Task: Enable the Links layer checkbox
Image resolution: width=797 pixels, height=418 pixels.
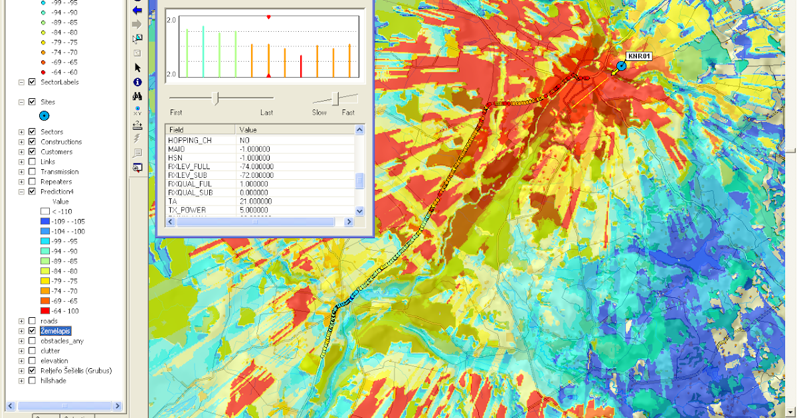Action: point(31,162)
